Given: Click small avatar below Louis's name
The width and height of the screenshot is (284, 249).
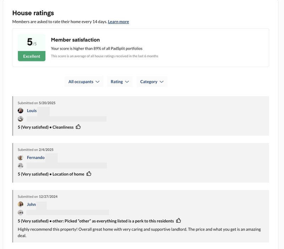Looking at the screenshot, I should click(x=21, y=119).
